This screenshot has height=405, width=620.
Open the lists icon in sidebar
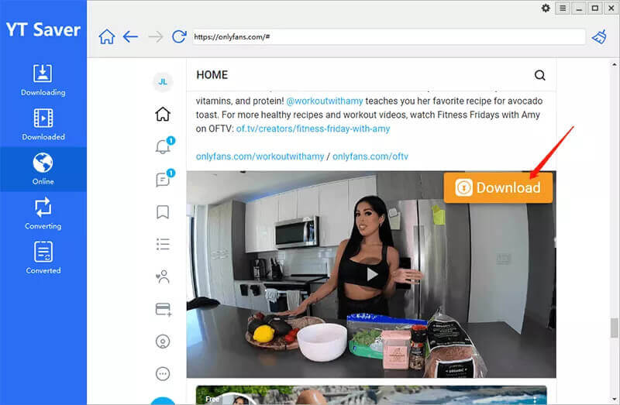(x=163, y=244)
